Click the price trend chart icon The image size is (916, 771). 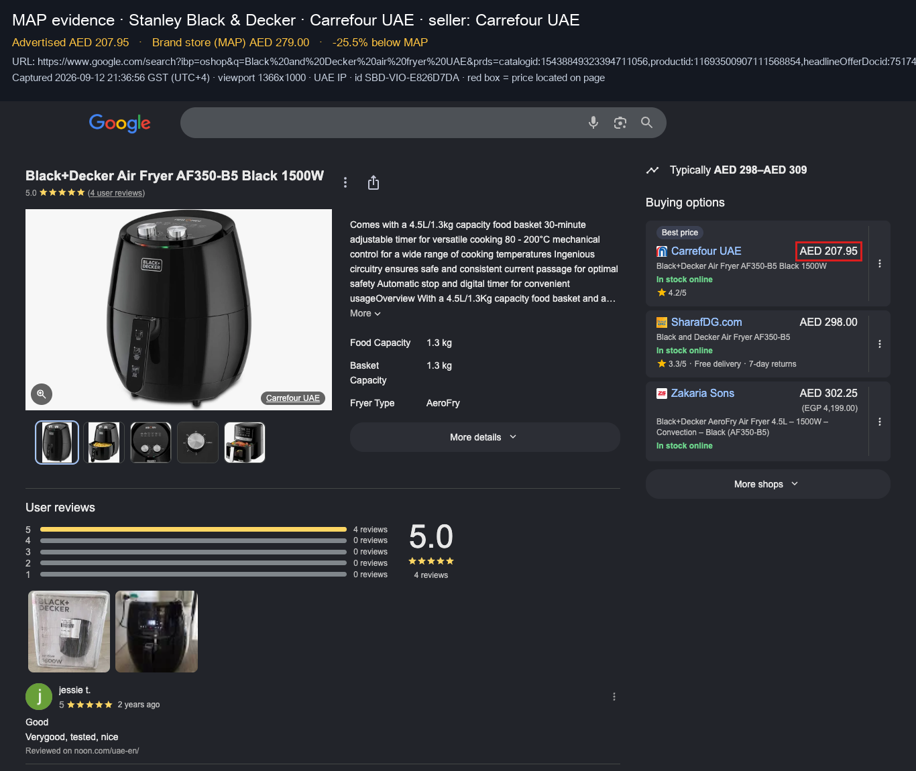coord(652,170)
